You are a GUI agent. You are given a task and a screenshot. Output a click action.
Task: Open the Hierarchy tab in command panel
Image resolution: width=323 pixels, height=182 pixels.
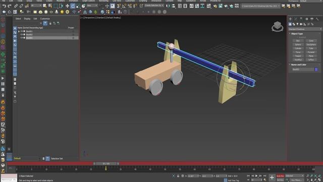301,19
